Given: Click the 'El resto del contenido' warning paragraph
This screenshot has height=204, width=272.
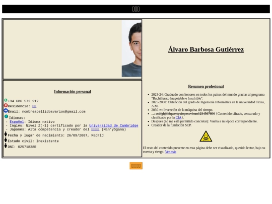Looking at the screenshot, I should click(204, 150).
